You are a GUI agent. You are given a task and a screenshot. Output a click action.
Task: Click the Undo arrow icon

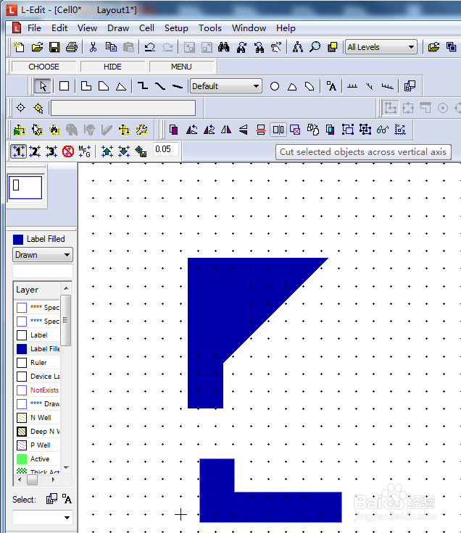point(150,47)
